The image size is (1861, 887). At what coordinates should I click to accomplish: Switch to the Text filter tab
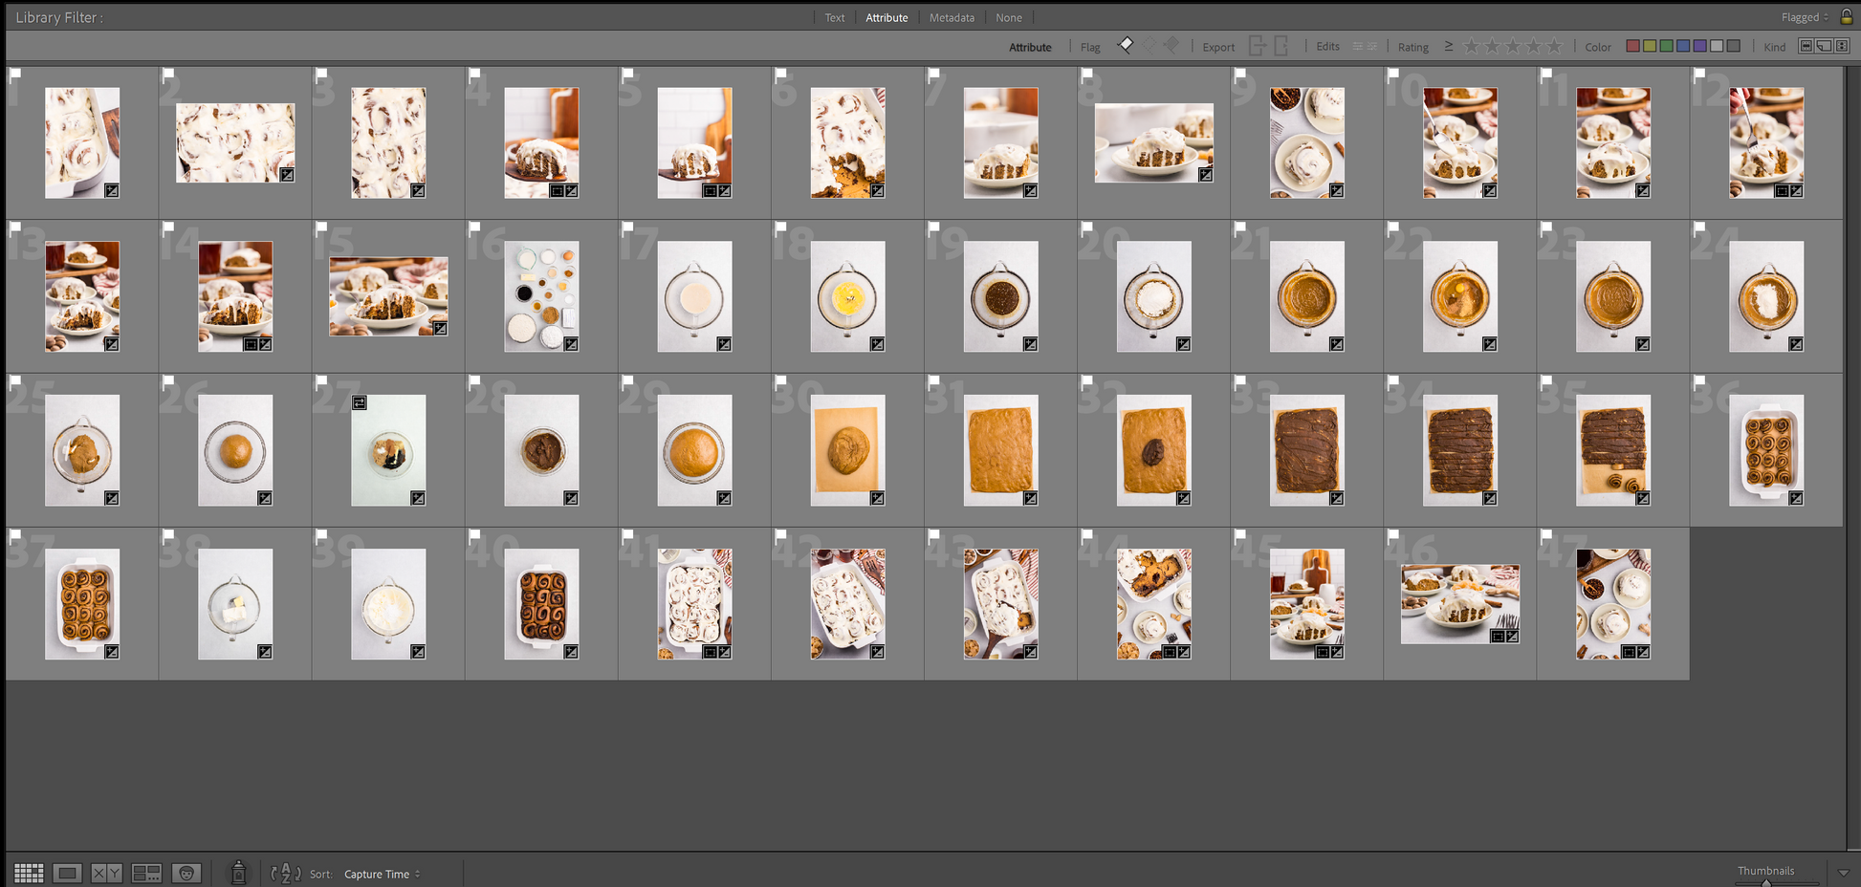(x=835, y=17)
